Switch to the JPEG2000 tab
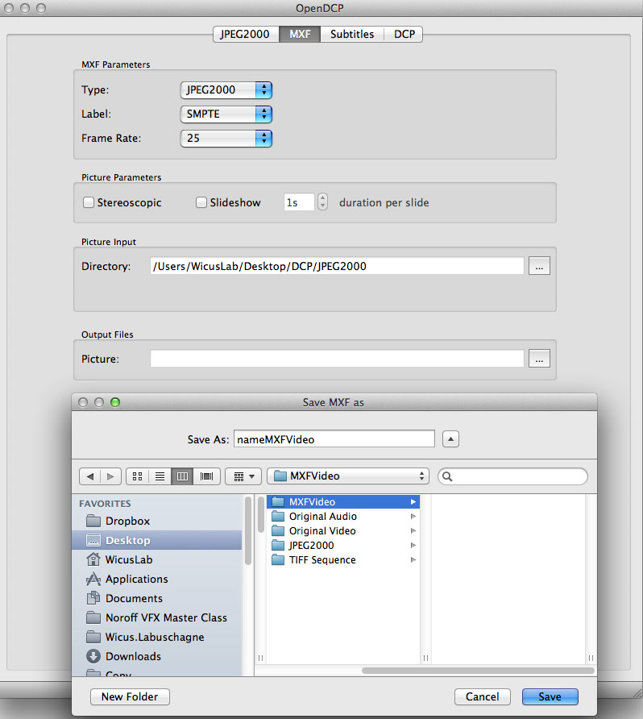The width and height of the screenshot is (643, 719). tap(246, 35)
